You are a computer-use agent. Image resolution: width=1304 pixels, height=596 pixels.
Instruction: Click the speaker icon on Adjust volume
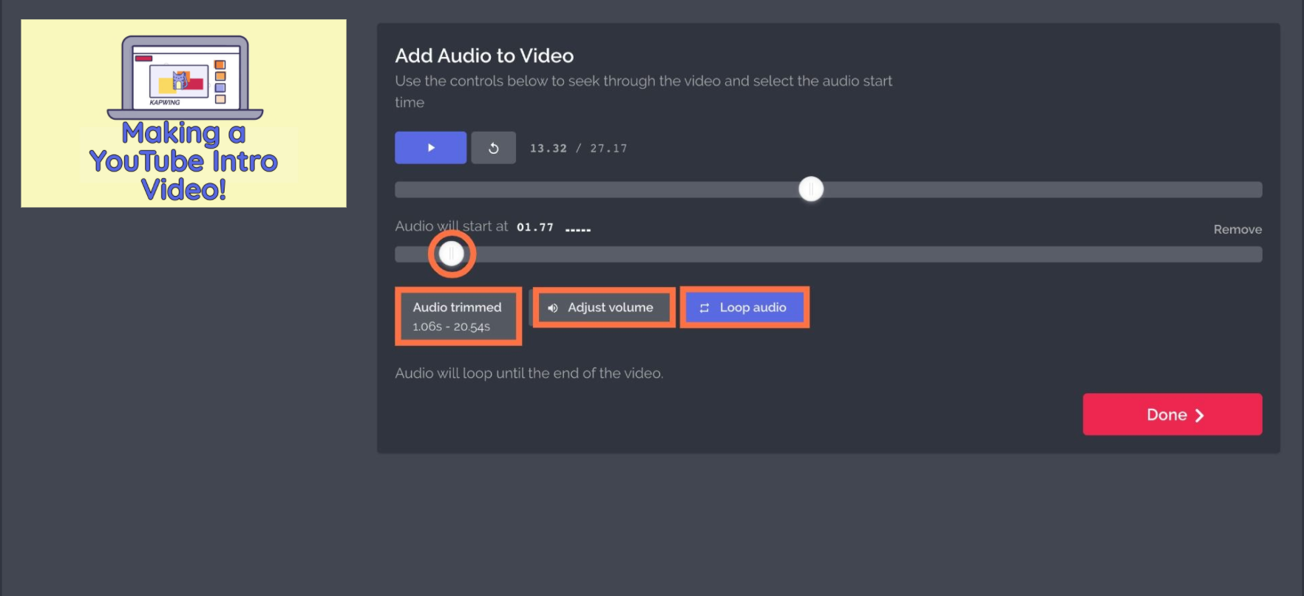552,308
